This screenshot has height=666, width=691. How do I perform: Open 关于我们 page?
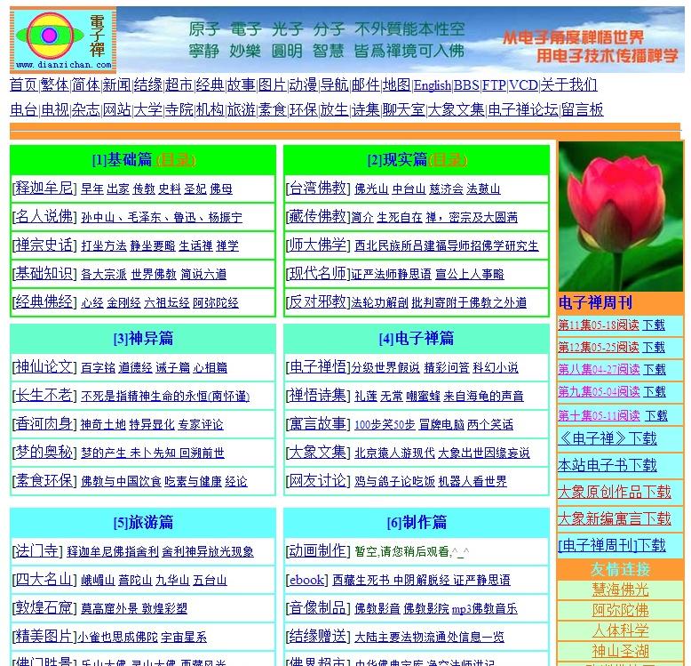pos(569,84)
